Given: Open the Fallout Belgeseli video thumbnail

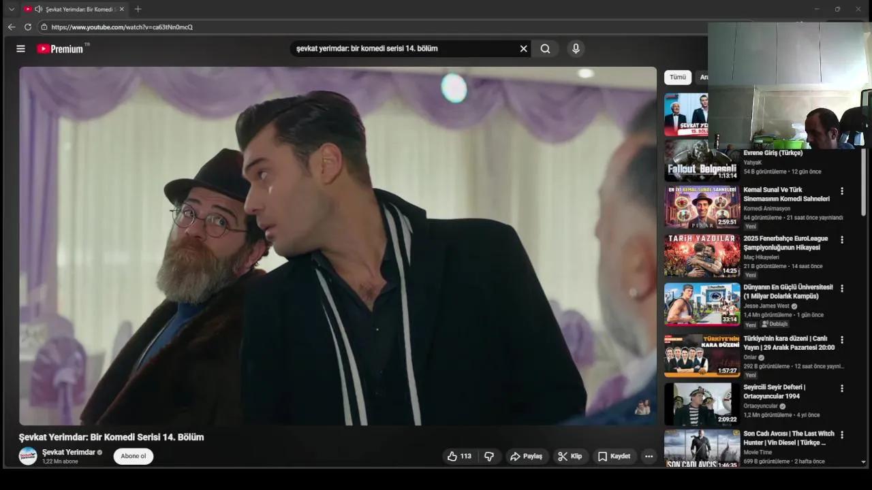Looking at the screenshot, I should click(x=702, y=160).
